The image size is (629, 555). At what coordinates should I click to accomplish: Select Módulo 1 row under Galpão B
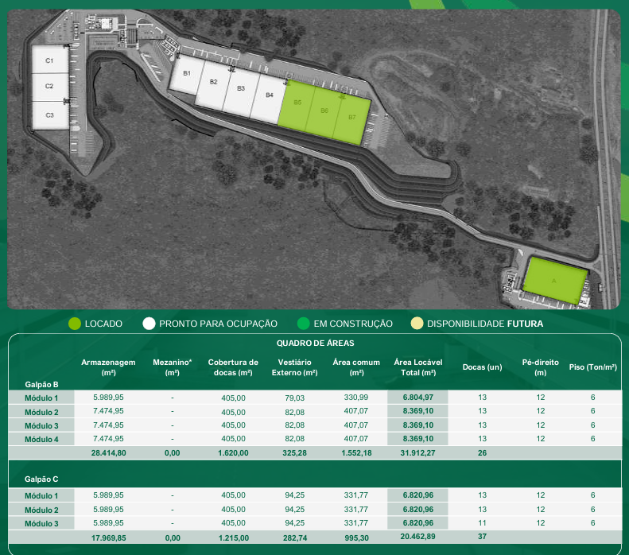point(41,398)
